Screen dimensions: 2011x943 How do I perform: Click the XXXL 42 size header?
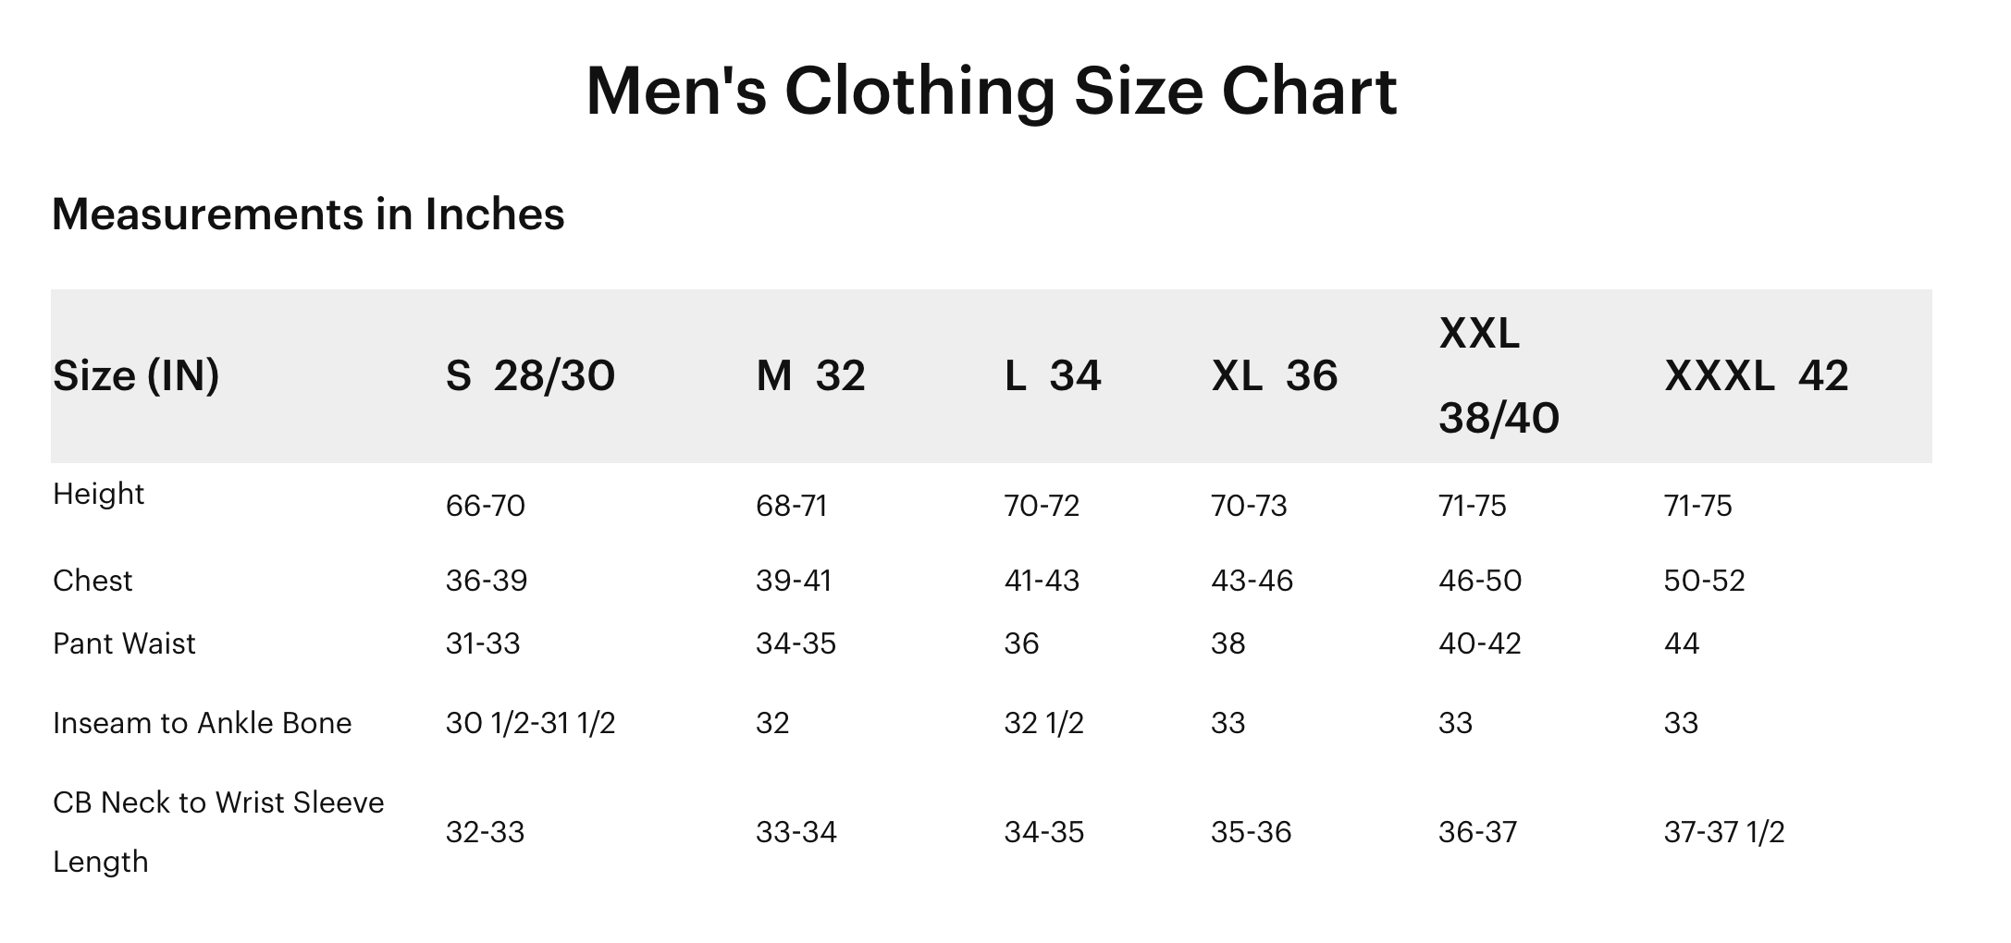coord(1756,375)
